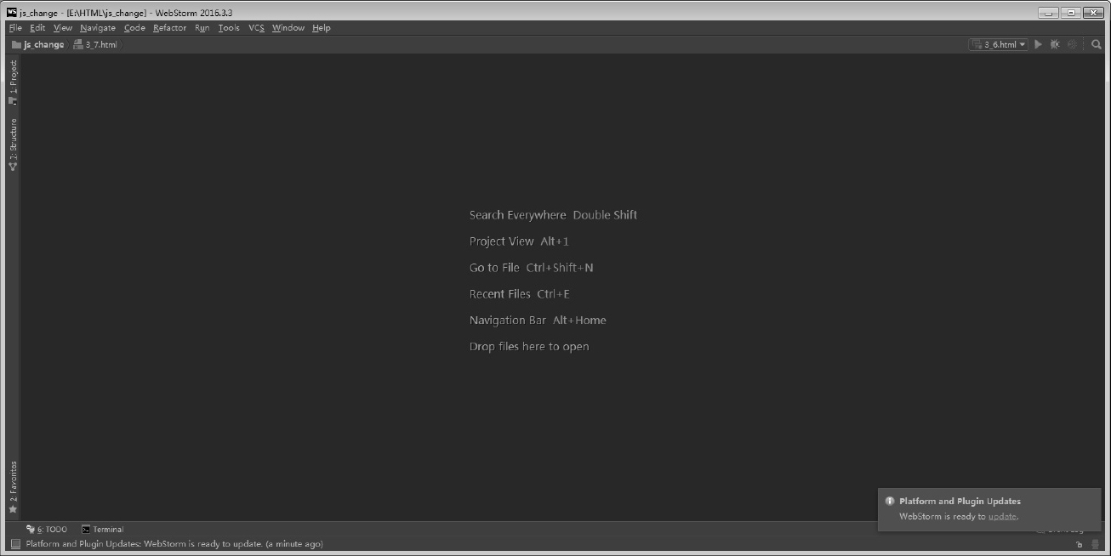Click the 'Navigation Bar Alt+Home' hint text
Image resolution: width=1111 pixels, height=556 pixels.
pos(538,321)
